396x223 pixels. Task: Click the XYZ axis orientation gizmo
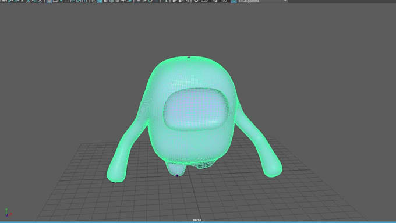[8, 213]
